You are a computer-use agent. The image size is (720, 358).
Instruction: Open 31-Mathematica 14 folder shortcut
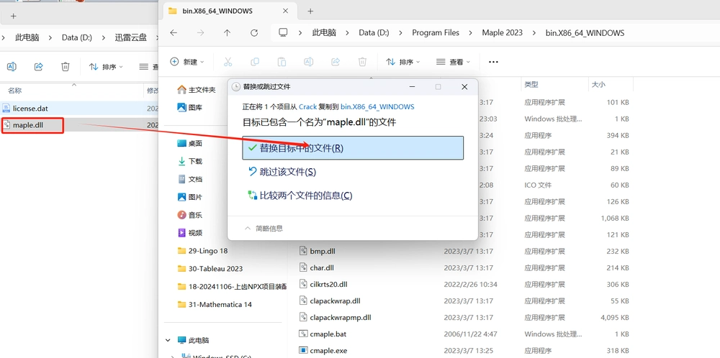[215, 304]
